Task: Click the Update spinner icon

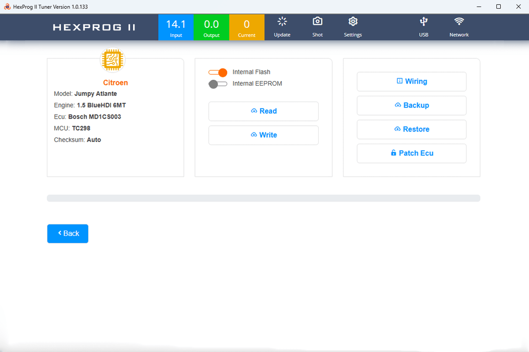Action: 282,22
